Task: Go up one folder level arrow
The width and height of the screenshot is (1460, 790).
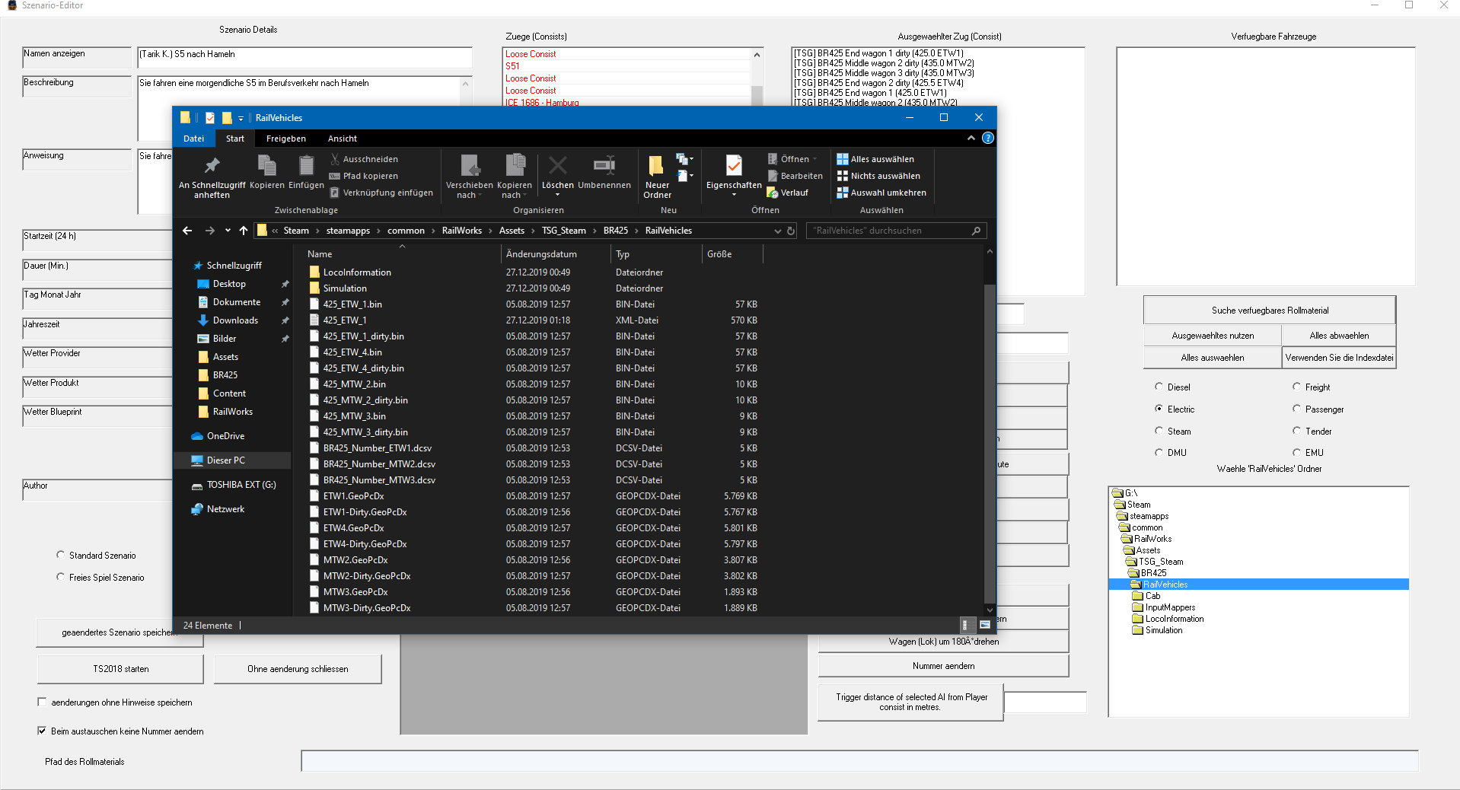Action: coord(244,231)
